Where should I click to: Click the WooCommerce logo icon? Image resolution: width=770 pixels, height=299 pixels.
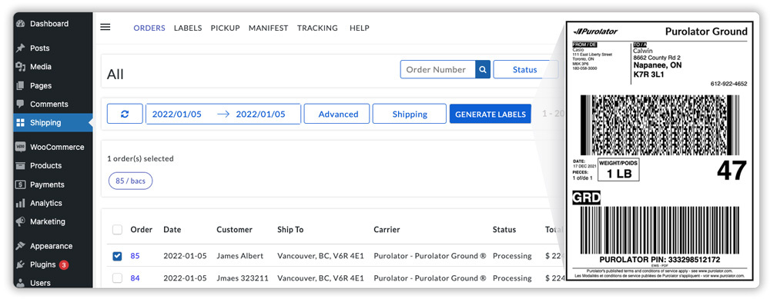[20, 147]
